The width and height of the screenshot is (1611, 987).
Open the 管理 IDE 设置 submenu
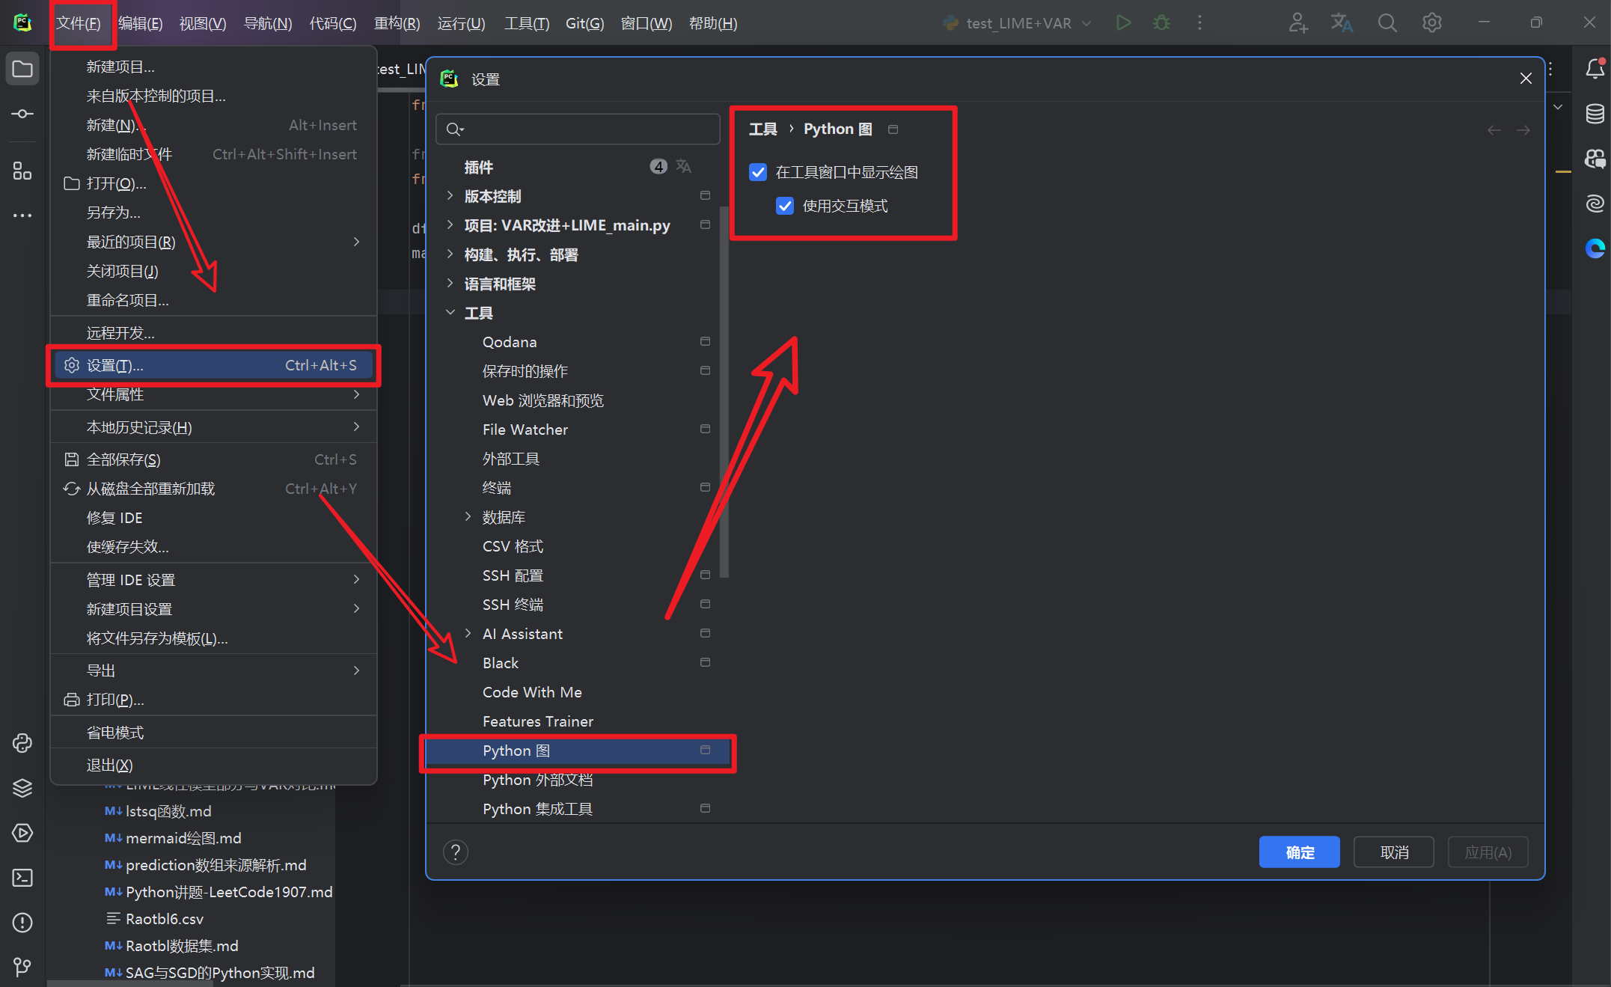tap(213, 580)
